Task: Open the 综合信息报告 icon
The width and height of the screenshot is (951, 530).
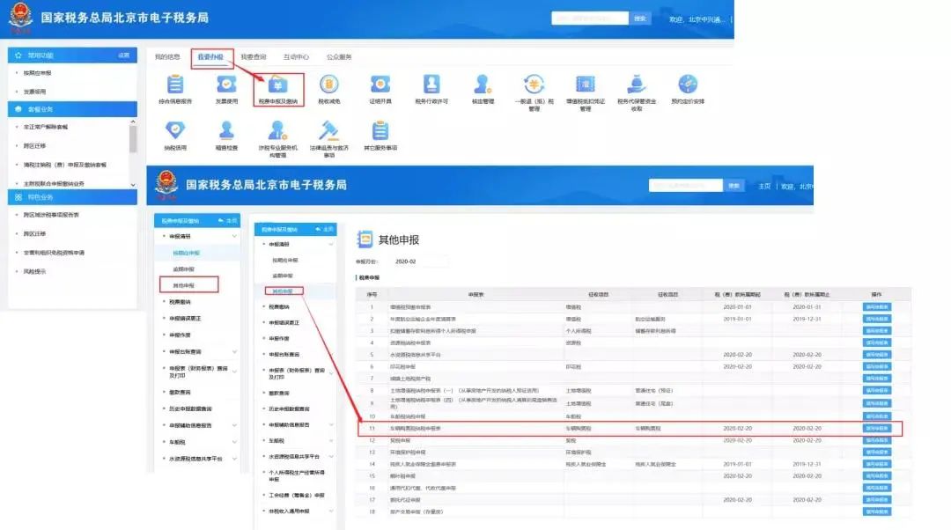Action: tap(175, 85)
